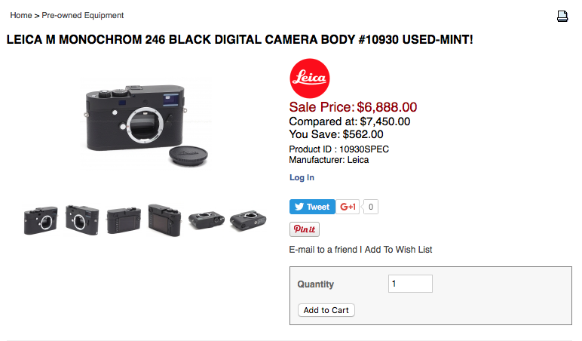The width and height of the screenshot is (582, 341).
Task: Select the first front-view camera thumbnail
Action: coord(41,220)
